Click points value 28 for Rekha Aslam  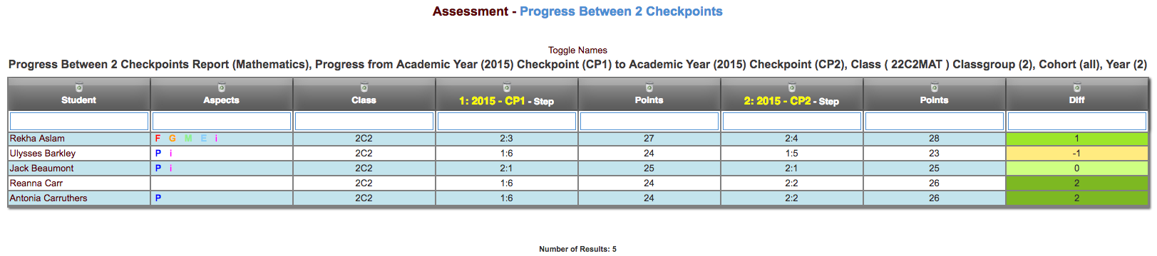click(x=935, y=139)
